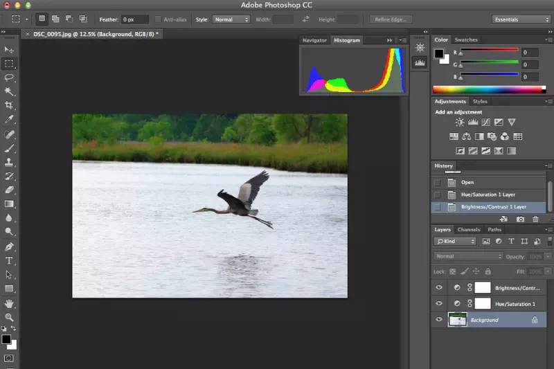Swap the Width and Height values

(x=305, y=19)
